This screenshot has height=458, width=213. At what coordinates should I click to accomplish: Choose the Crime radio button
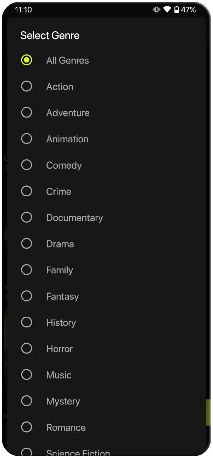point(27,191)
